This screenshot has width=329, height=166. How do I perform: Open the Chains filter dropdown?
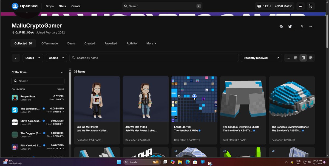56,58
